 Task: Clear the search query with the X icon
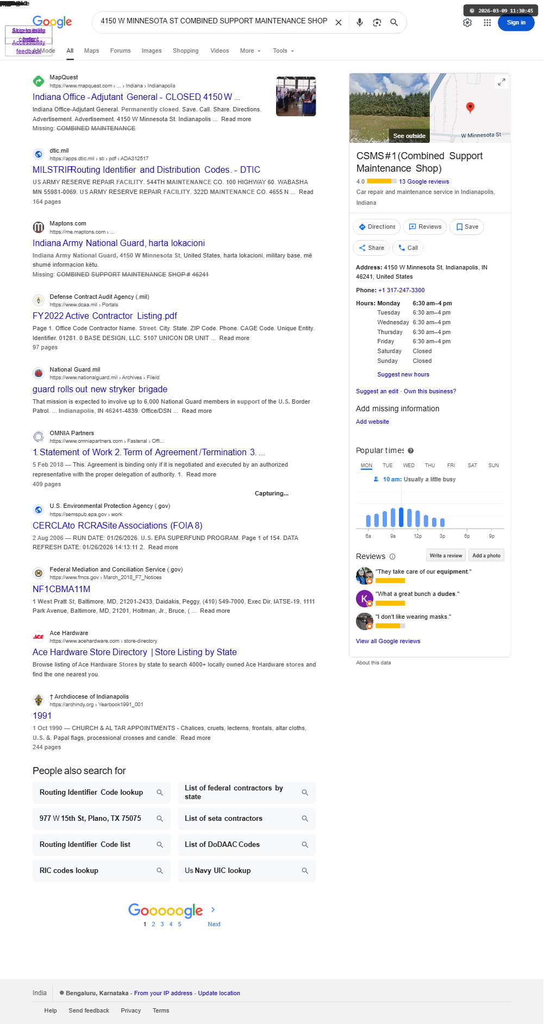(339, 22)
